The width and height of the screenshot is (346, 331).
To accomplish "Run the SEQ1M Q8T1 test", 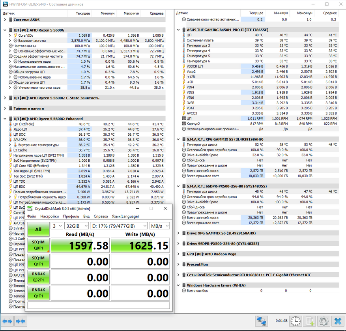I will (38, 245).
